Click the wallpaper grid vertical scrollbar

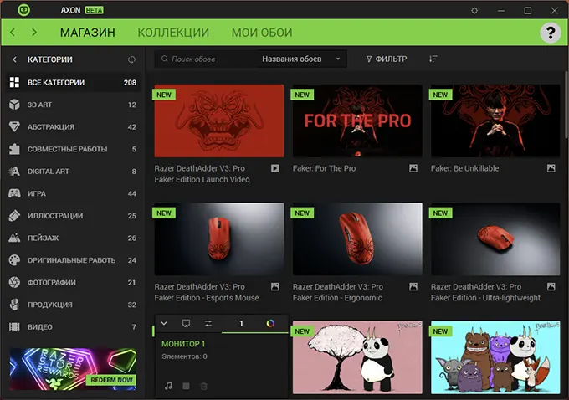click(566, 105)
